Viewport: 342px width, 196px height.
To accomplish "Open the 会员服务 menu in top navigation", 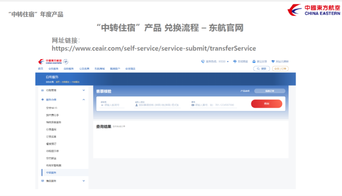I will pyautogui.click(x=53, y=69).
